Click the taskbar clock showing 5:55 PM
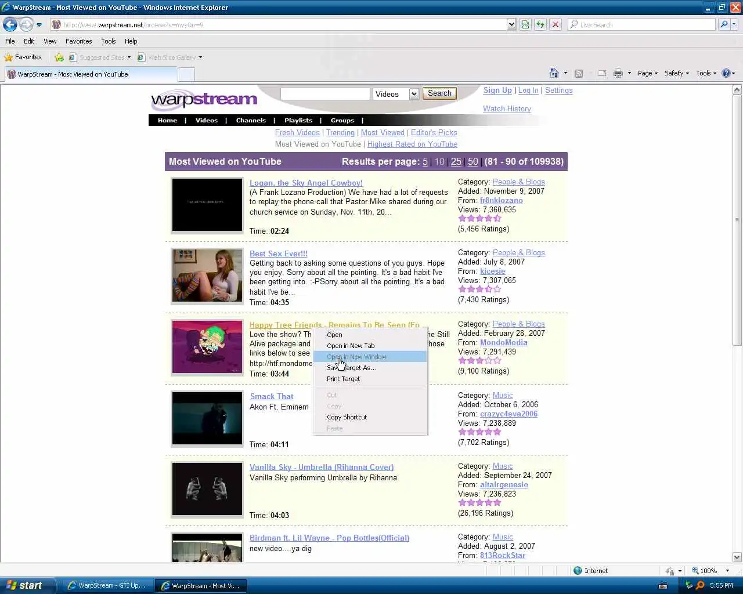Screen dimensions: 743x594 pos(722,586)
